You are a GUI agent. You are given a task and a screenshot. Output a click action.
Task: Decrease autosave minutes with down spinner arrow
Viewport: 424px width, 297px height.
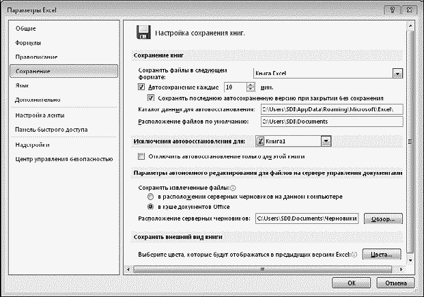point(251,90)
